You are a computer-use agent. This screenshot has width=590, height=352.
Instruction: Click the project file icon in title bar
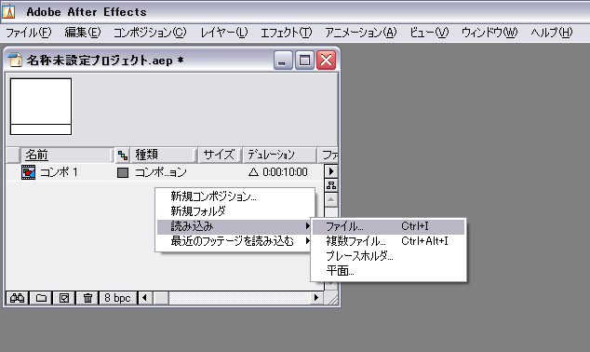tap(15, 60)
